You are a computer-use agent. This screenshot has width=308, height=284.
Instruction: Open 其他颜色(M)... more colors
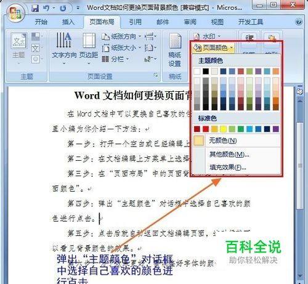pos(237,154)
